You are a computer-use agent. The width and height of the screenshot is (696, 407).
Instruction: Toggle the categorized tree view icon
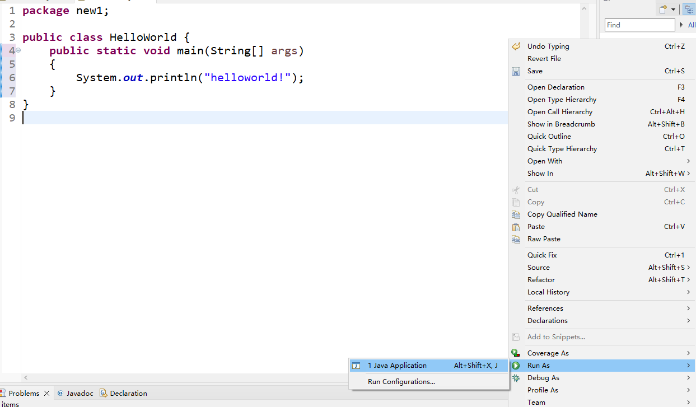[689, 9]
